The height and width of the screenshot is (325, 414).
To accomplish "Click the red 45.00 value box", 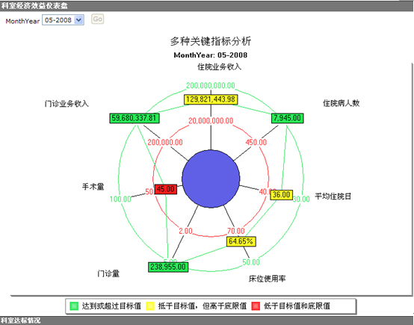I will pos(166,189).
